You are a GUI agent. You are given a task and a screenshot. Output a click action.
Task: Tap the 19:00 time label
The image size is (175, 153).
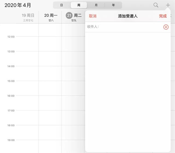click(x=11, y=140)
